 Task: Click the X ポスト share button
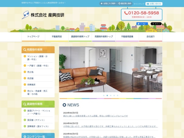[x=156, y=24]
